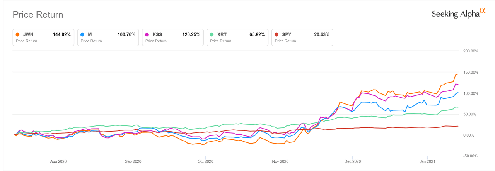
Task: Select the JWN 144.82% return value
Action: click(61, 35)
